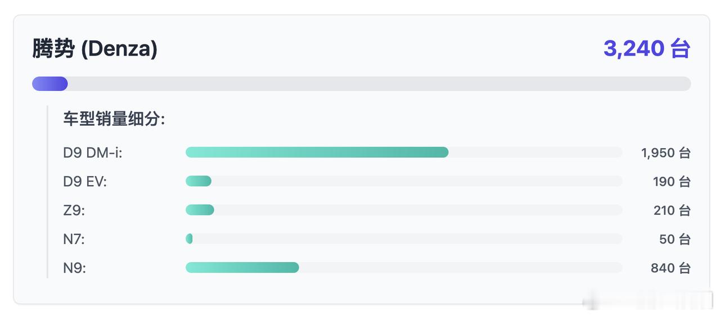The width and height of the screenshot is (720, 317).
Task: Click the D9 DM-i green sales bar
Action: pos(317,152)
